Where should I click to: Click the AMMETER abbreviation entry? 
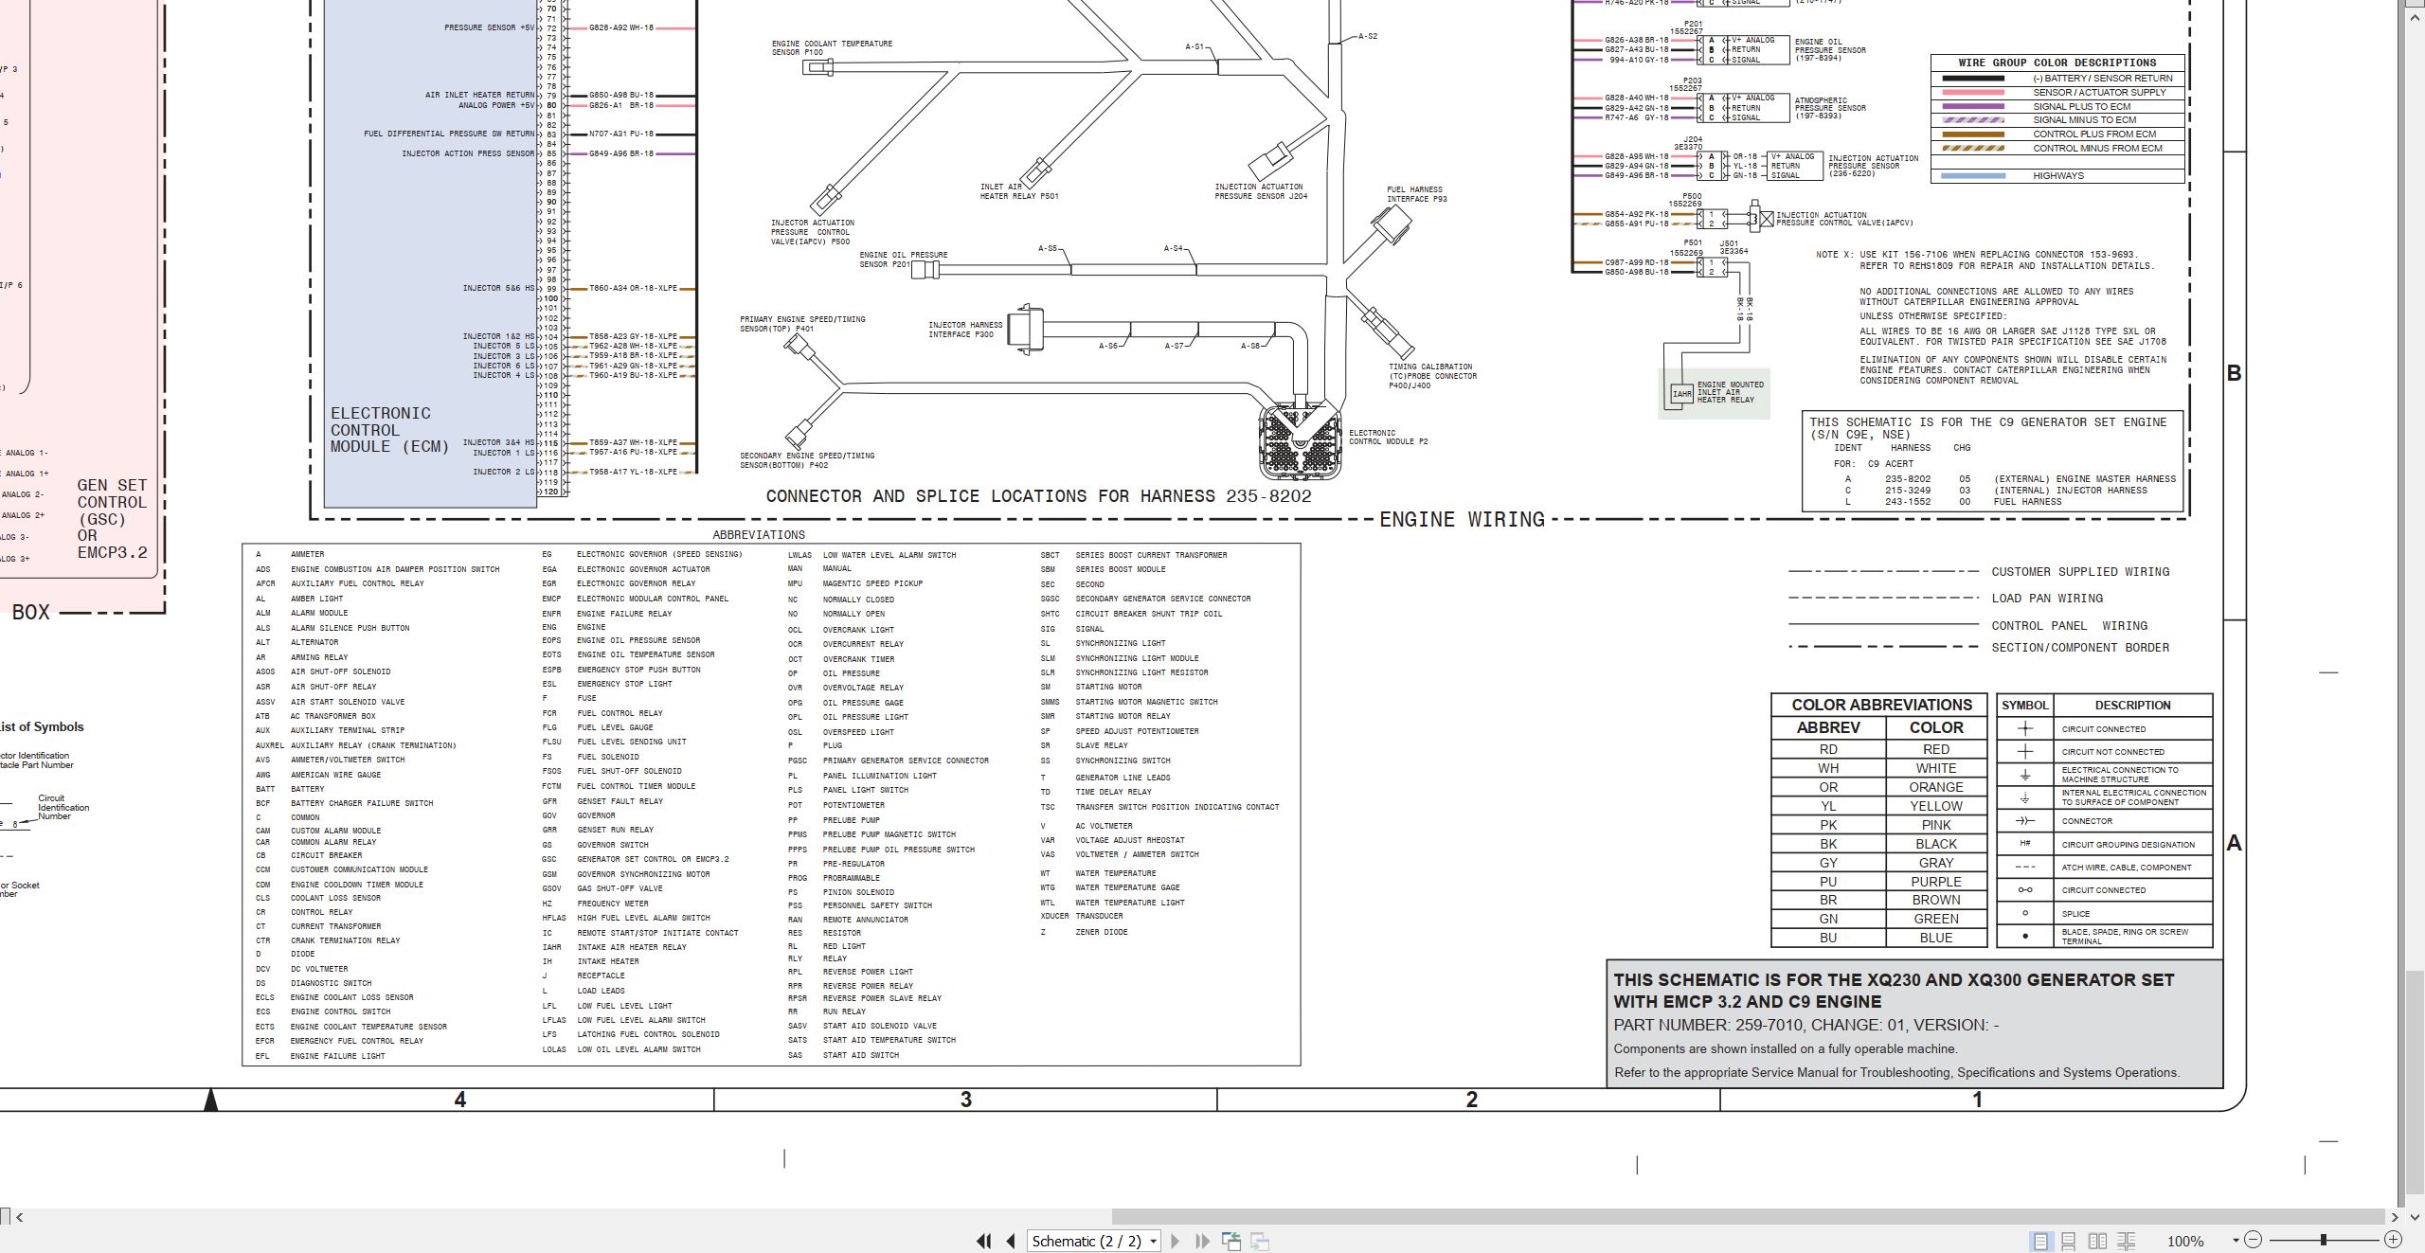(307, 554)
